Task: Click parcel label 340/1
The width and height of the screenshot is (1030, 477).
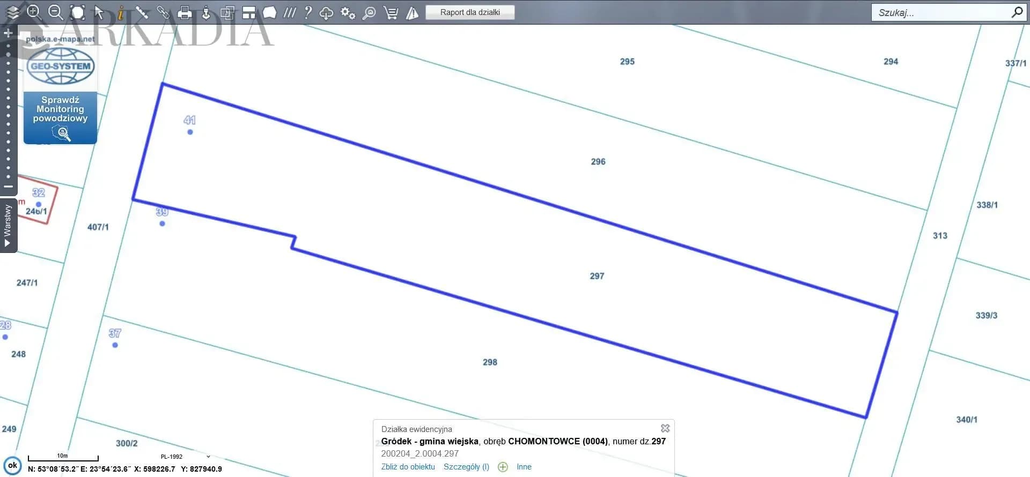Action: point(967,420)
